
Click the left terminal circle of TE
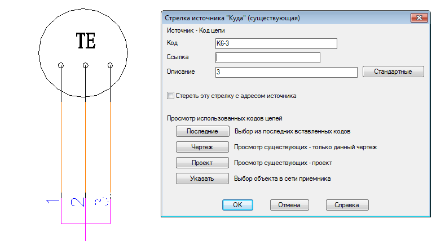61,65
